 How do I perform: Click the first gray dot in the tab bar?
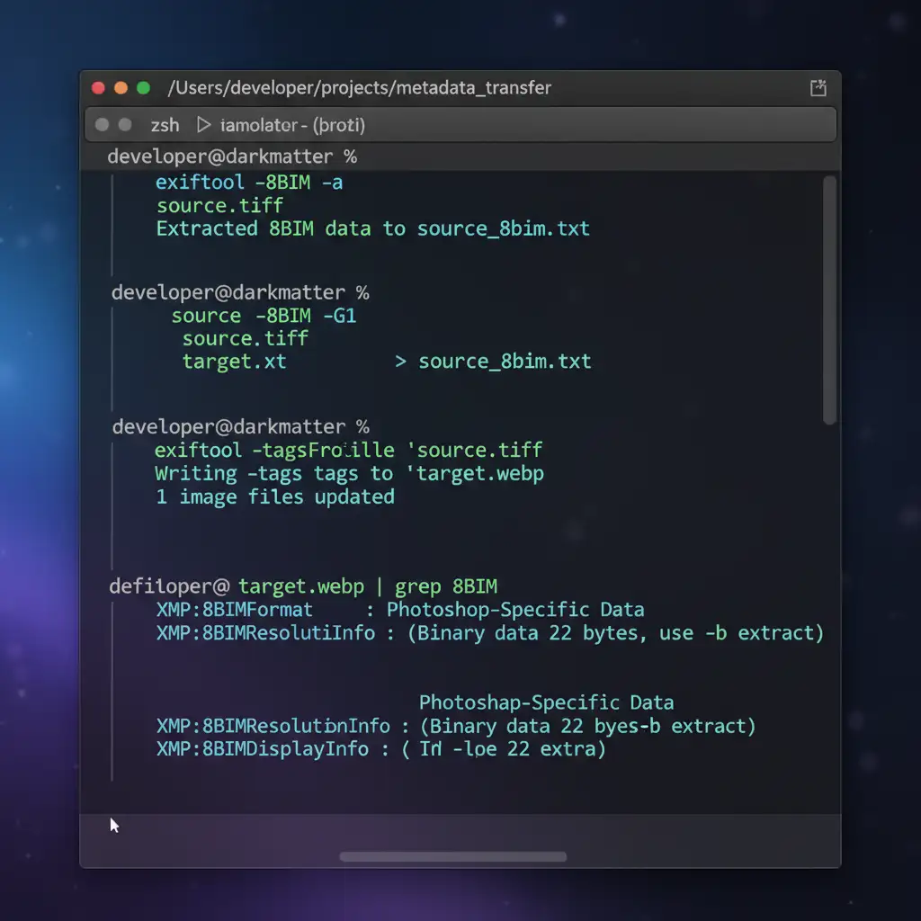click(x=103, y=125)
